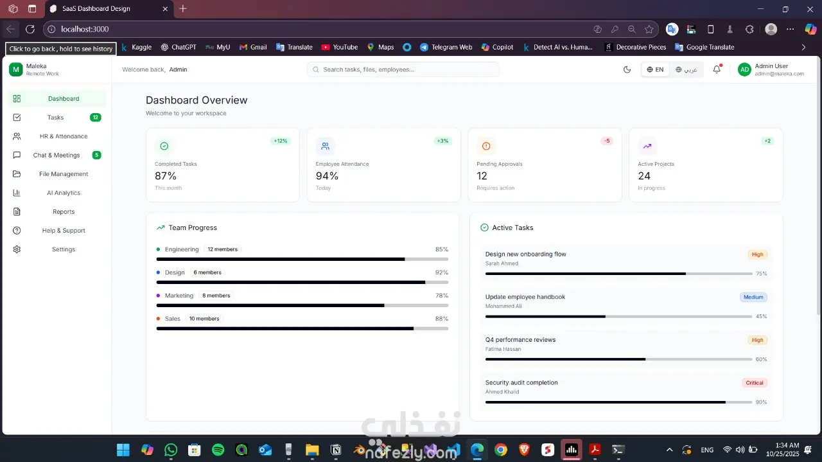822x462 pixels.
Task: Click the Active Projects trending icon
Action: [x=647, y=146]
